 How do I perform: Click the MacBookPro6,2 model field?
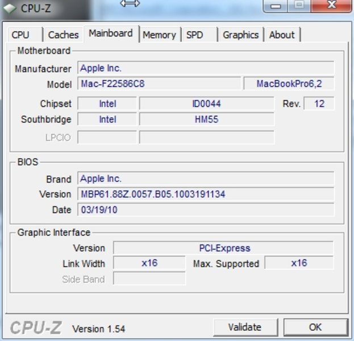[289, 84]
